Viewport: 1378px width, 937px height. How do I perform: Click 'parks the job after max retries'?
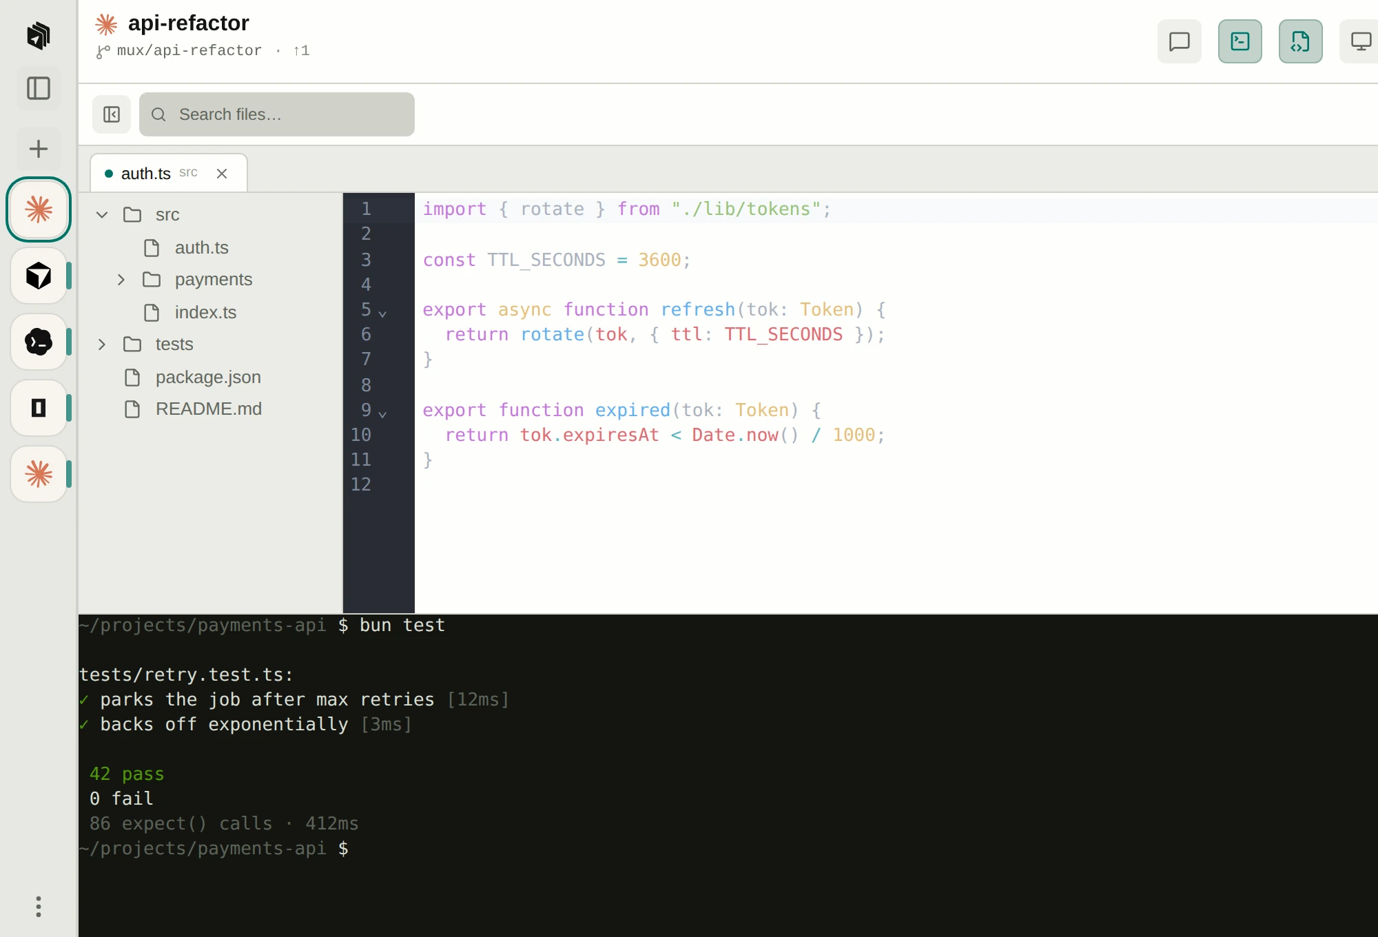click(267, 699)
